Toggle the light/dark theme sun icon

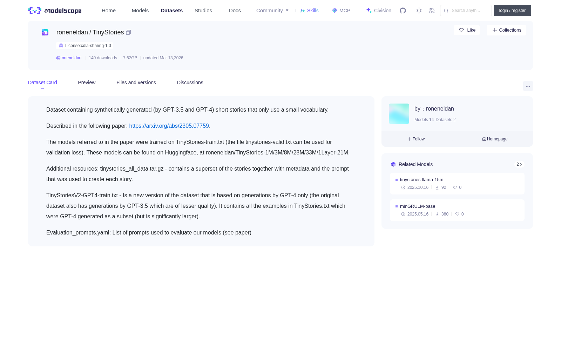pos(419,11)
